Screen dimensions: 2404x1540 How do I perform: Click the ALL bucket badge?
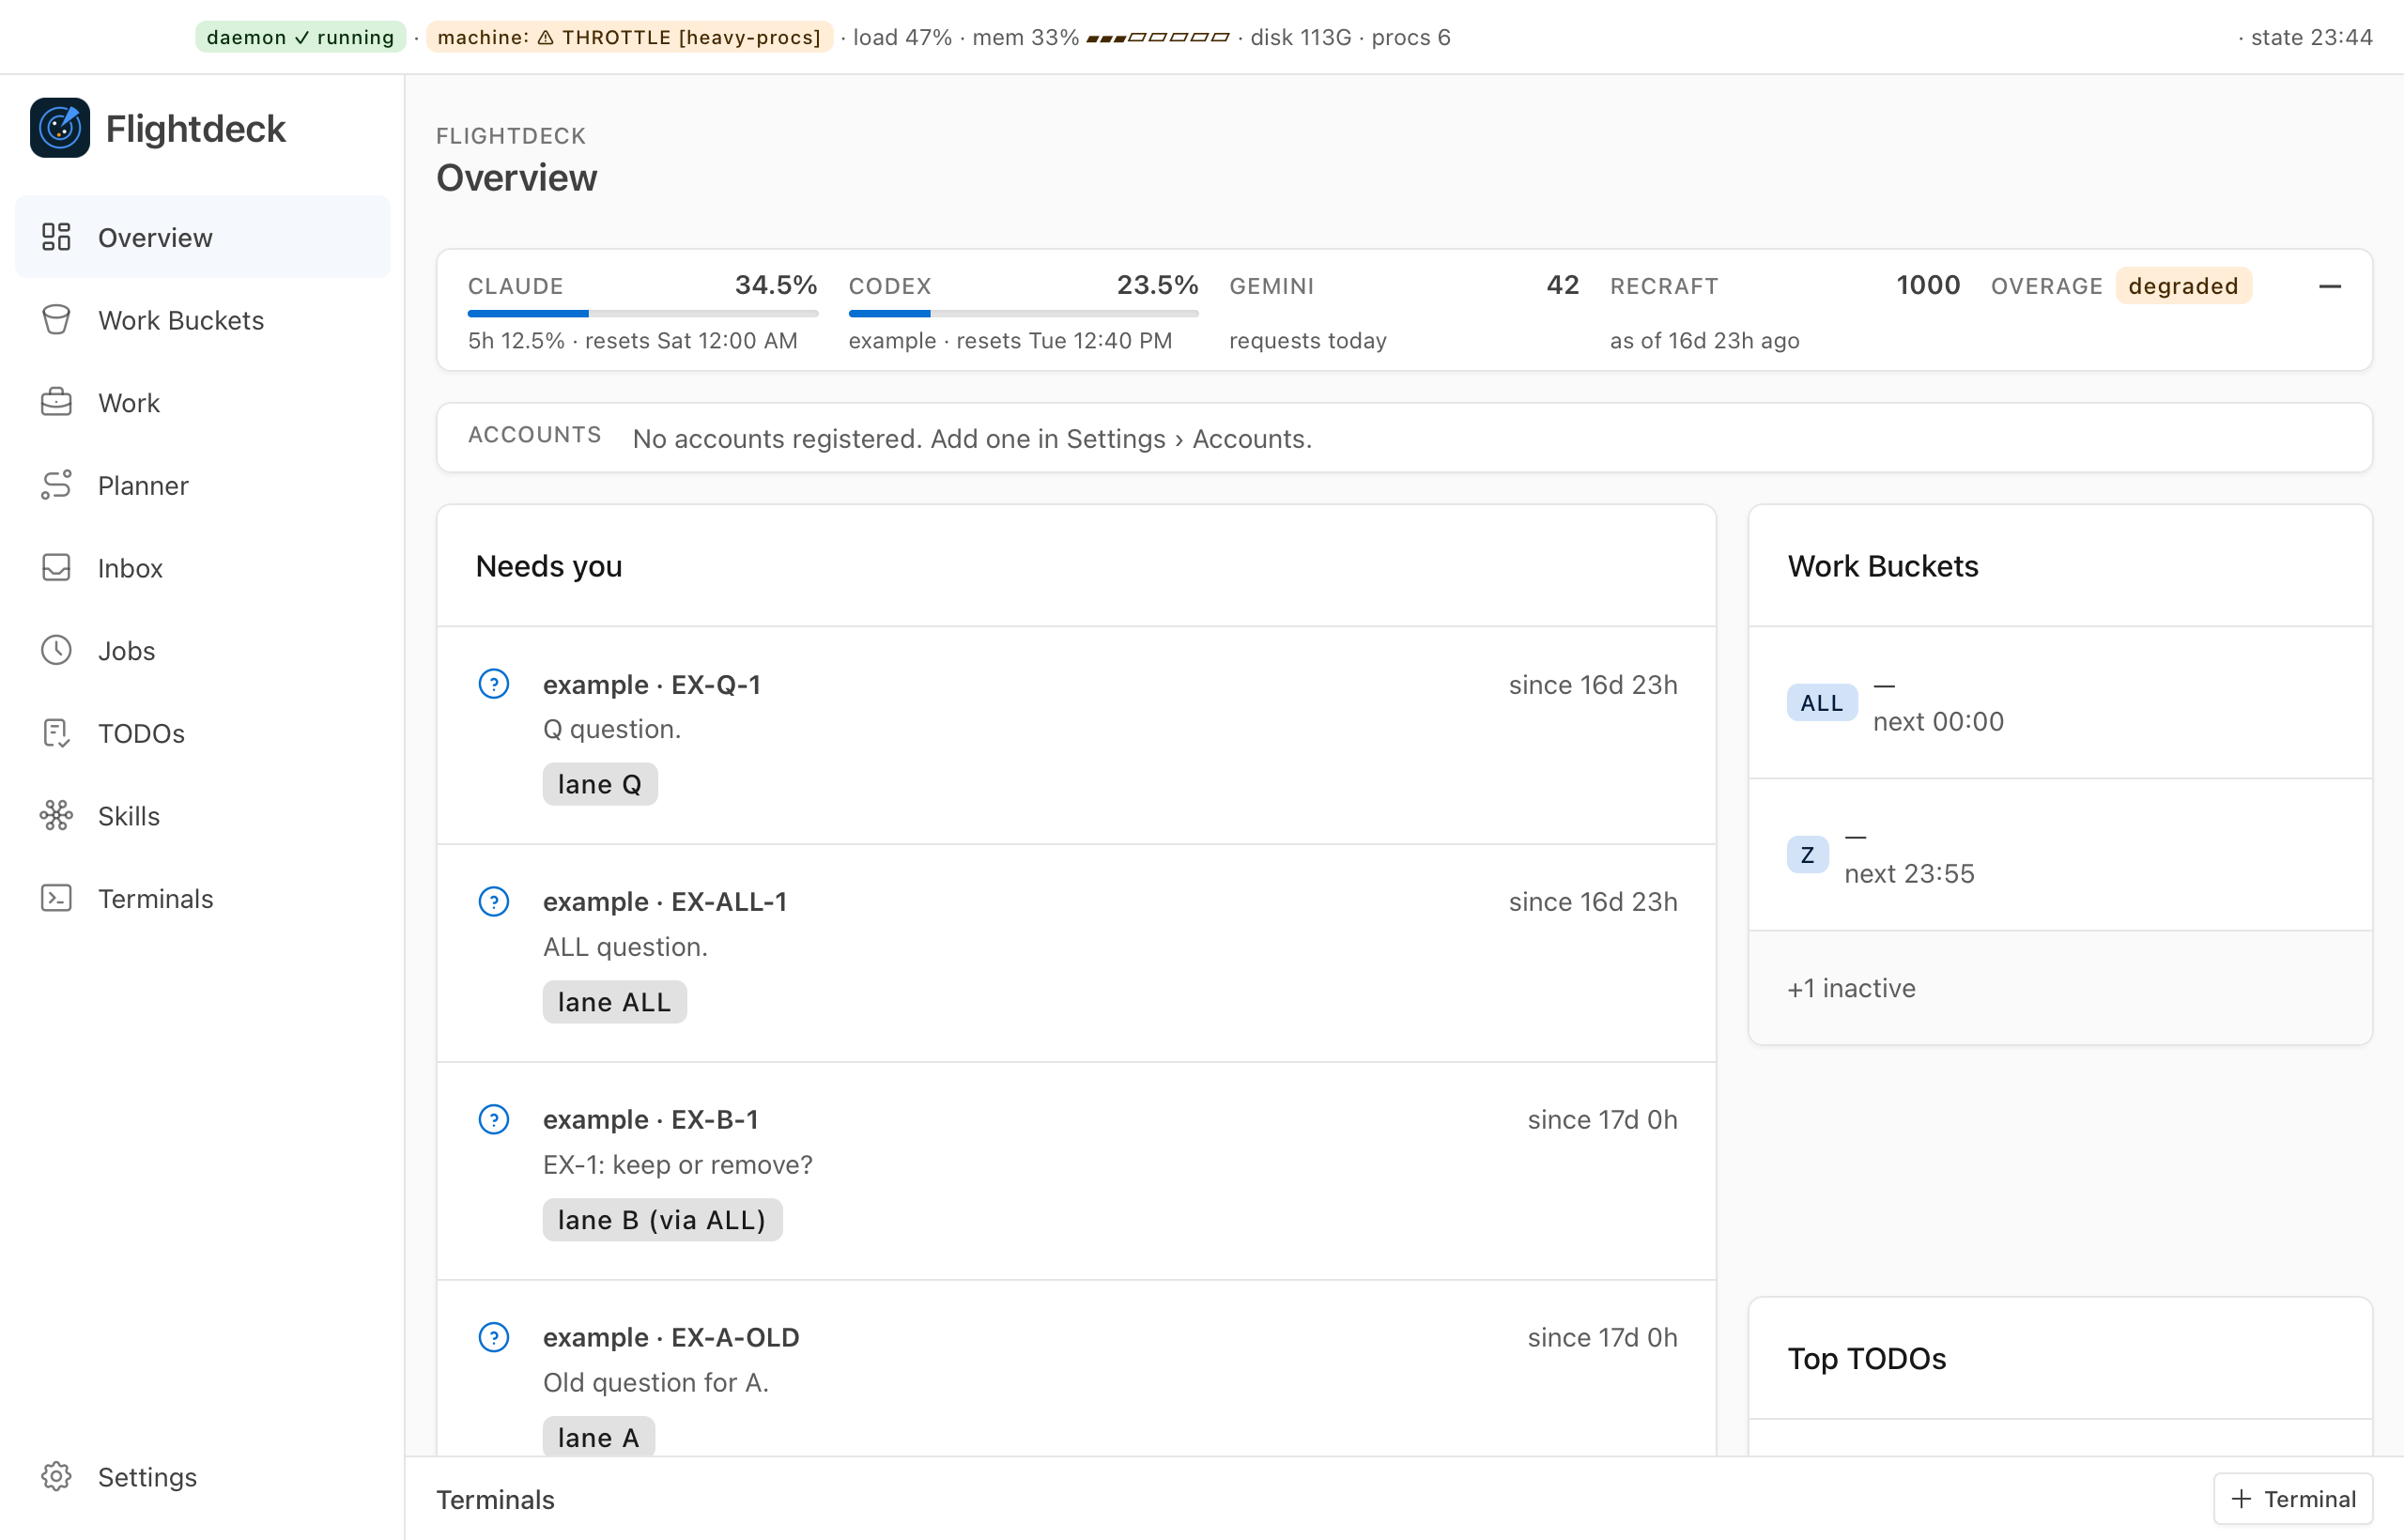1822,703
